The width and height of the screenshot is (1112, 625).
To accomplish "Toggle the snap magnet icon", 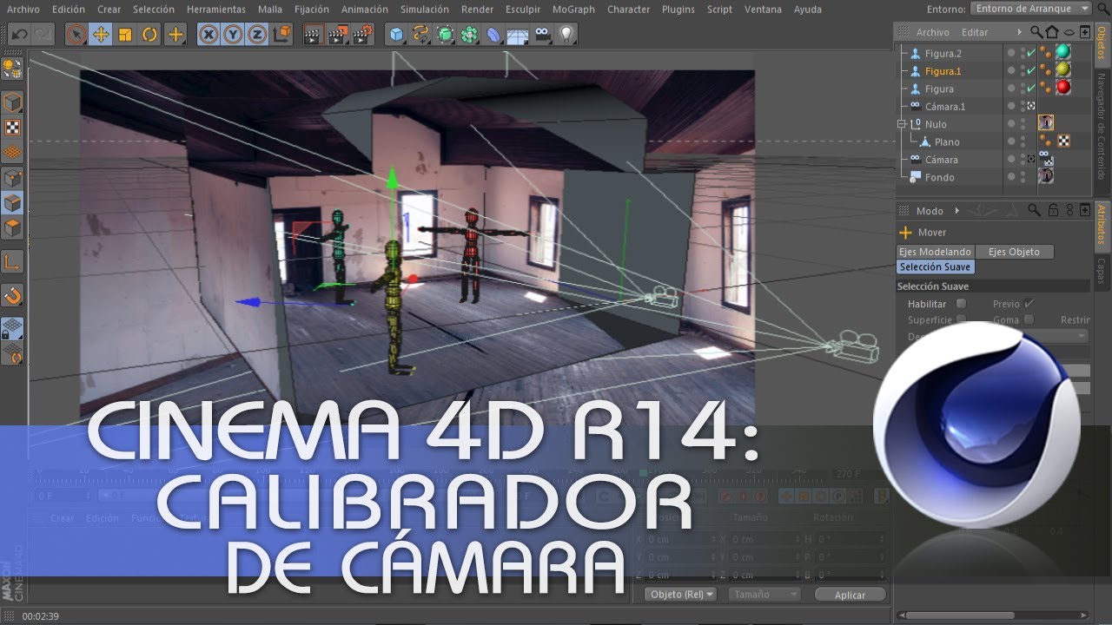I will 12,296.
